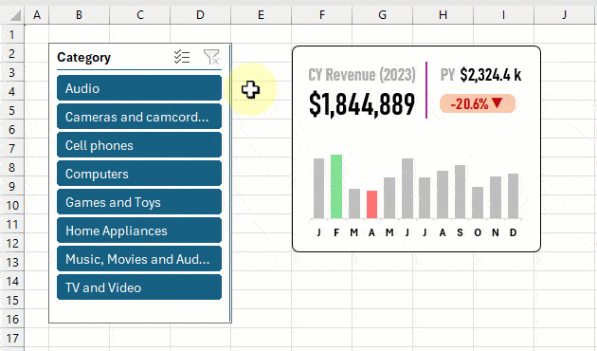
Task: Select the Cameras and camcorders slicer item
Action: pyautogui.click(x=139, y=117)
